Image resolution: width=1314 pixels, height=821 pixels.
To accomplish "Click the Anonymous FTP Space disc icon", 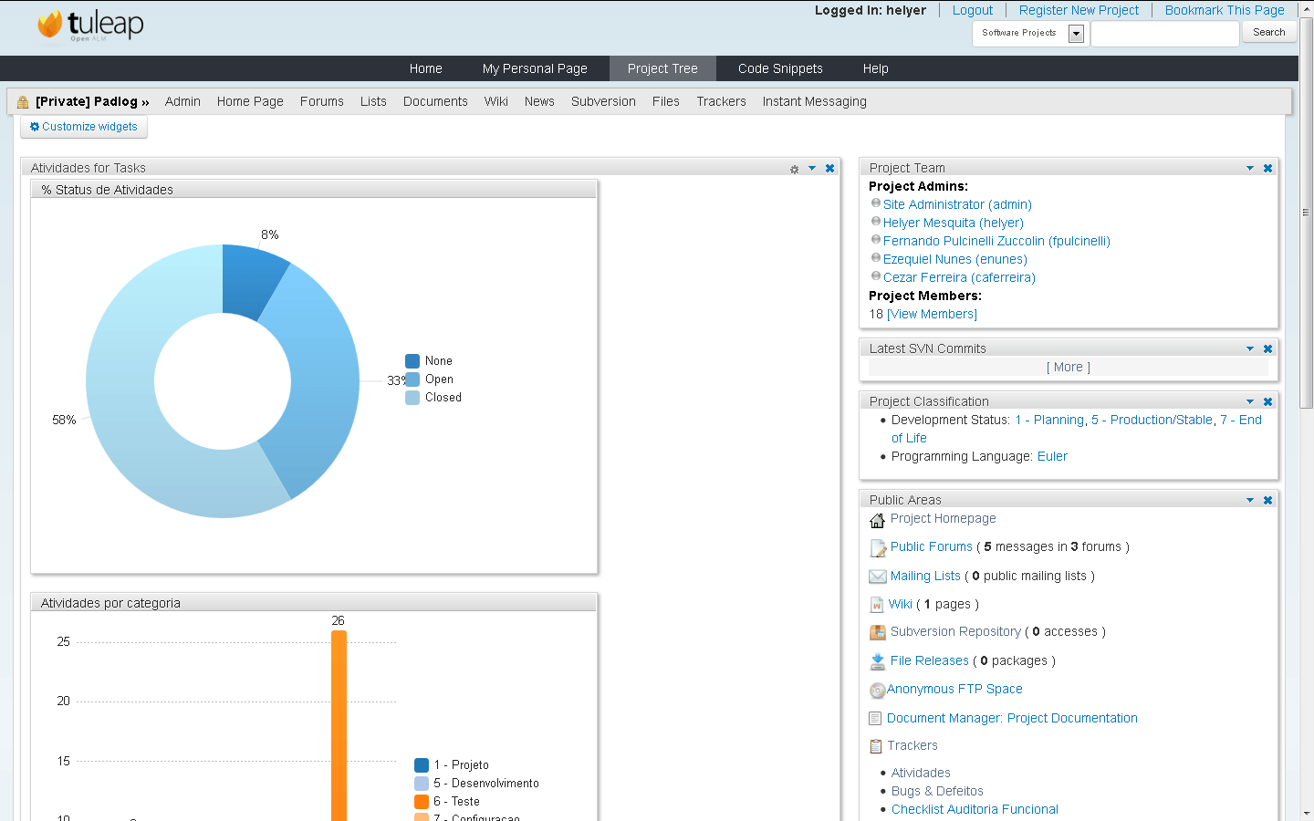I will click(x=878, y=691).
